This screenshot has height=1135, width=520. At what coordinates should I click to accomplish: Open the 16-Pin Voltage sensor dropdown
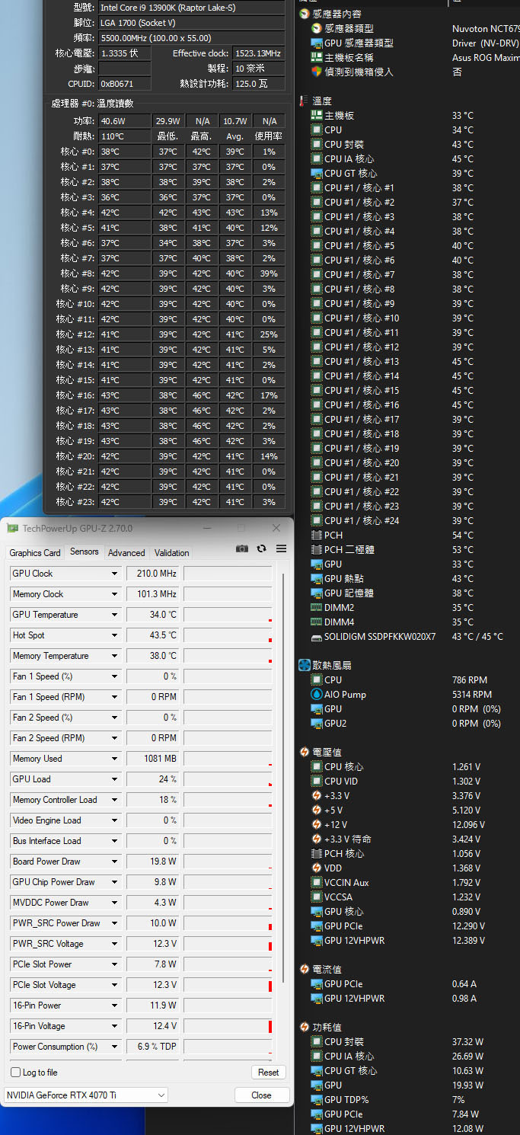pos(115,1026)
